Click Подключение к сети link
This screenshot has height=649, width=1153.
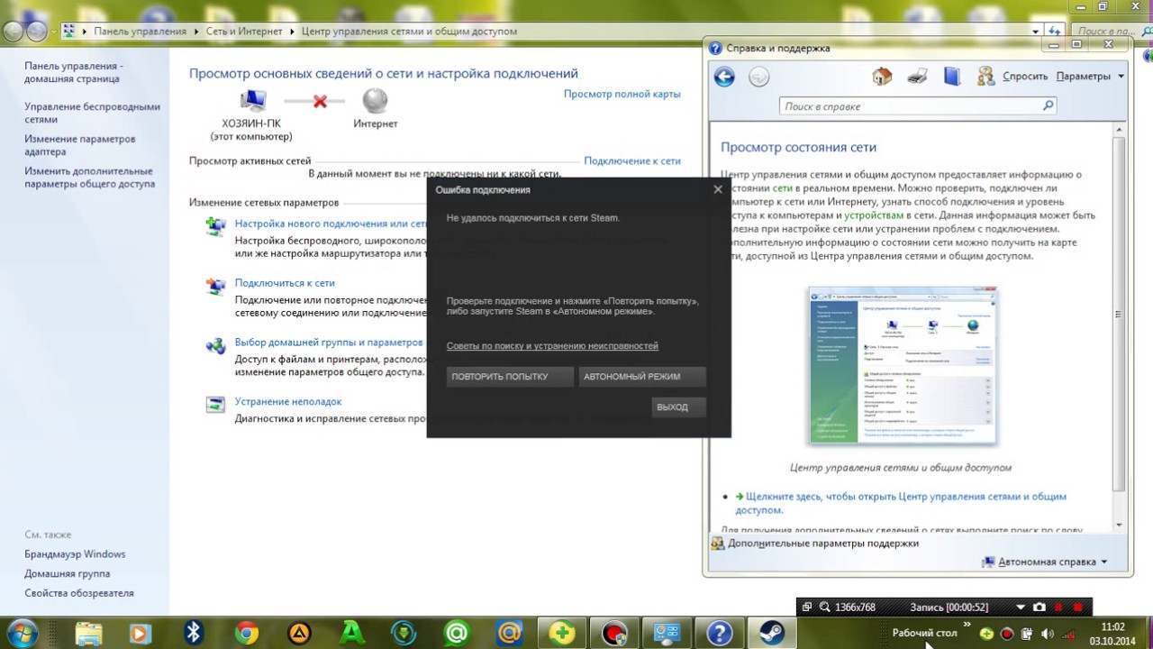click(x=632, y=160)
